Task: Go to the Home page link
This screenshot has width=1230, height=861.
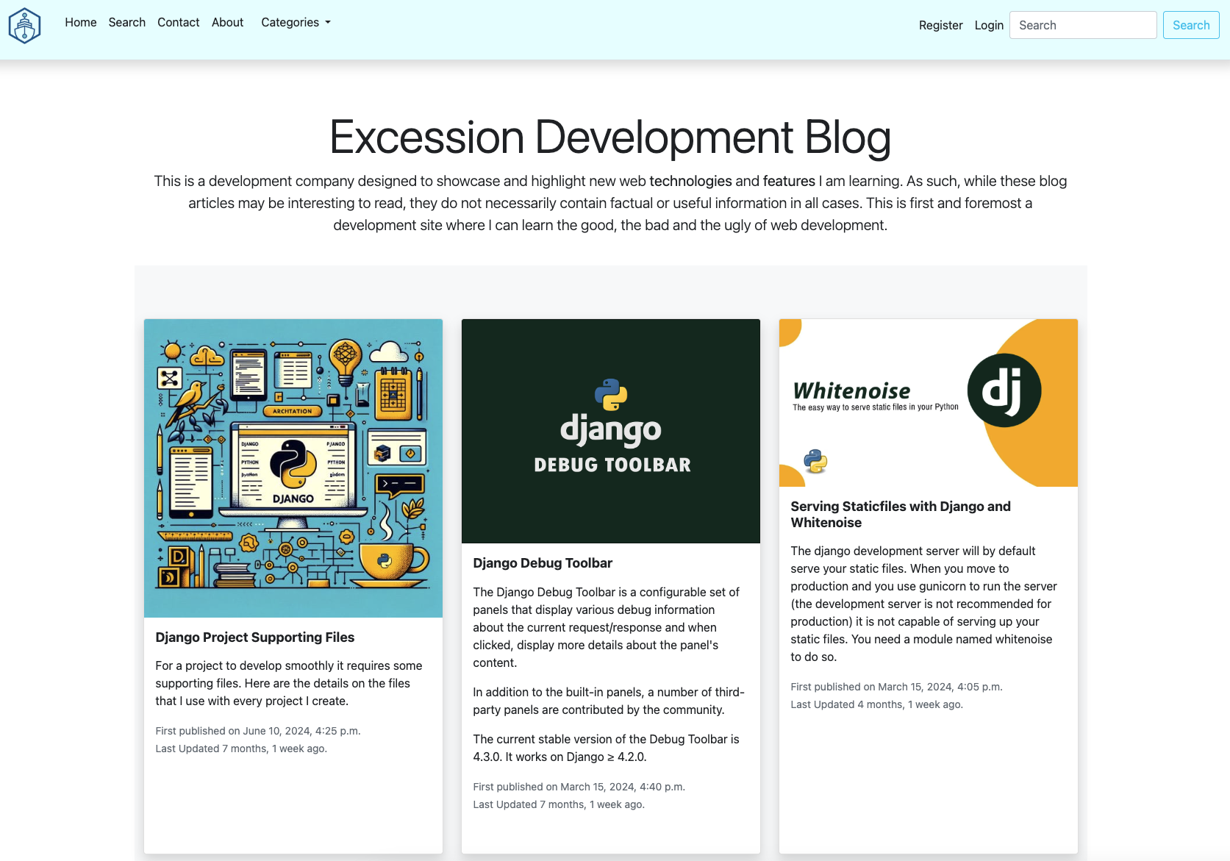Action: pos(81,23)
